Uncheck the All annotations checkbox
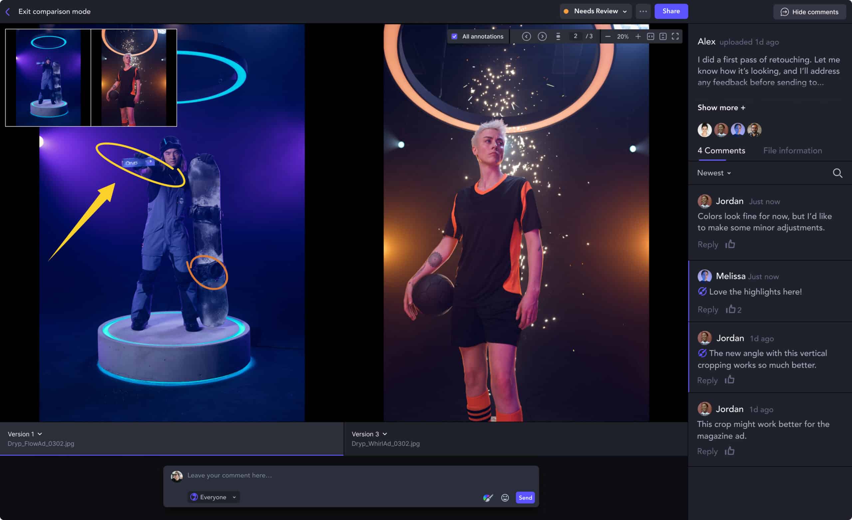 (454, 36)
